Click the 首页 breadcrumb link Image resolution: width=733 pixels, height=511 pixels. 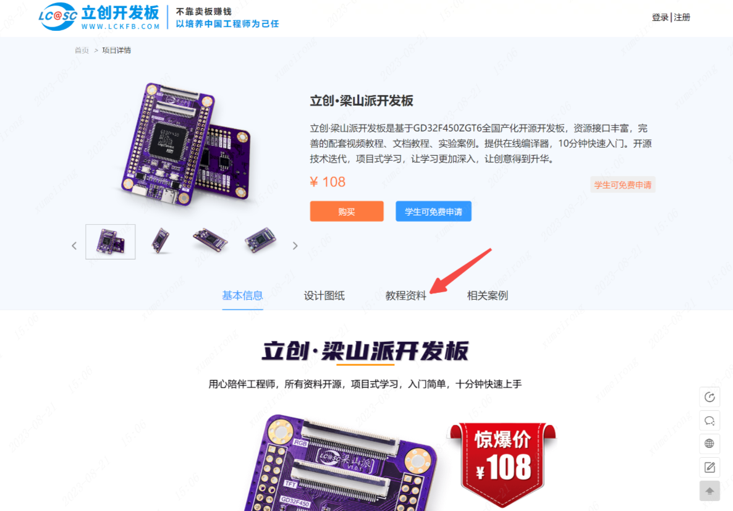82,50
